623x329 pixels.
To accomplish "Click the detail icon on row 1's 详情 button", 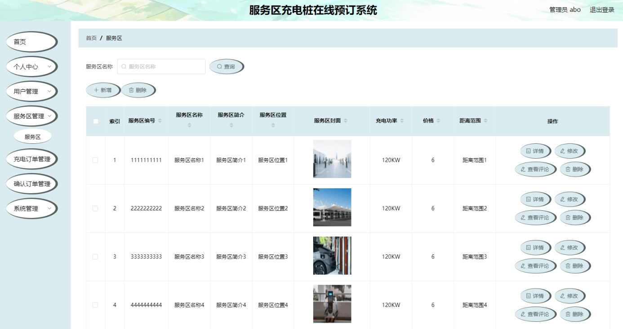I will pyautogui.click(x=528, y=151).
